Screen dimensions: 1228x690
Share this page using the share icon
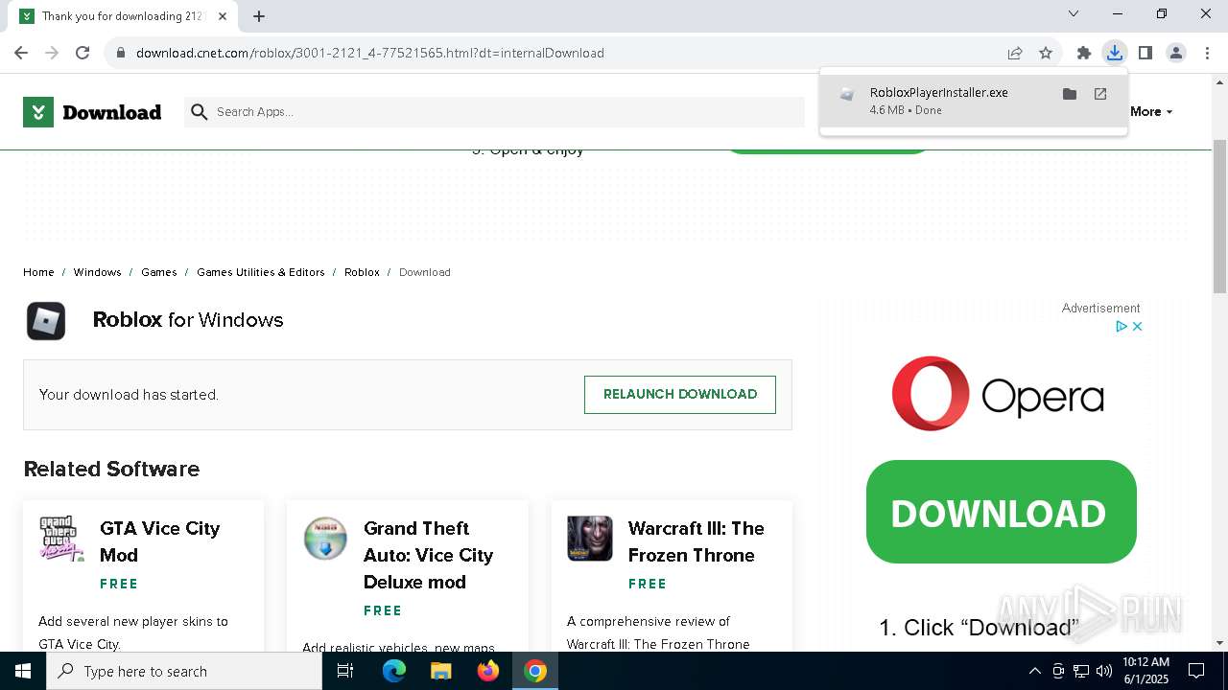(1015, 53)
